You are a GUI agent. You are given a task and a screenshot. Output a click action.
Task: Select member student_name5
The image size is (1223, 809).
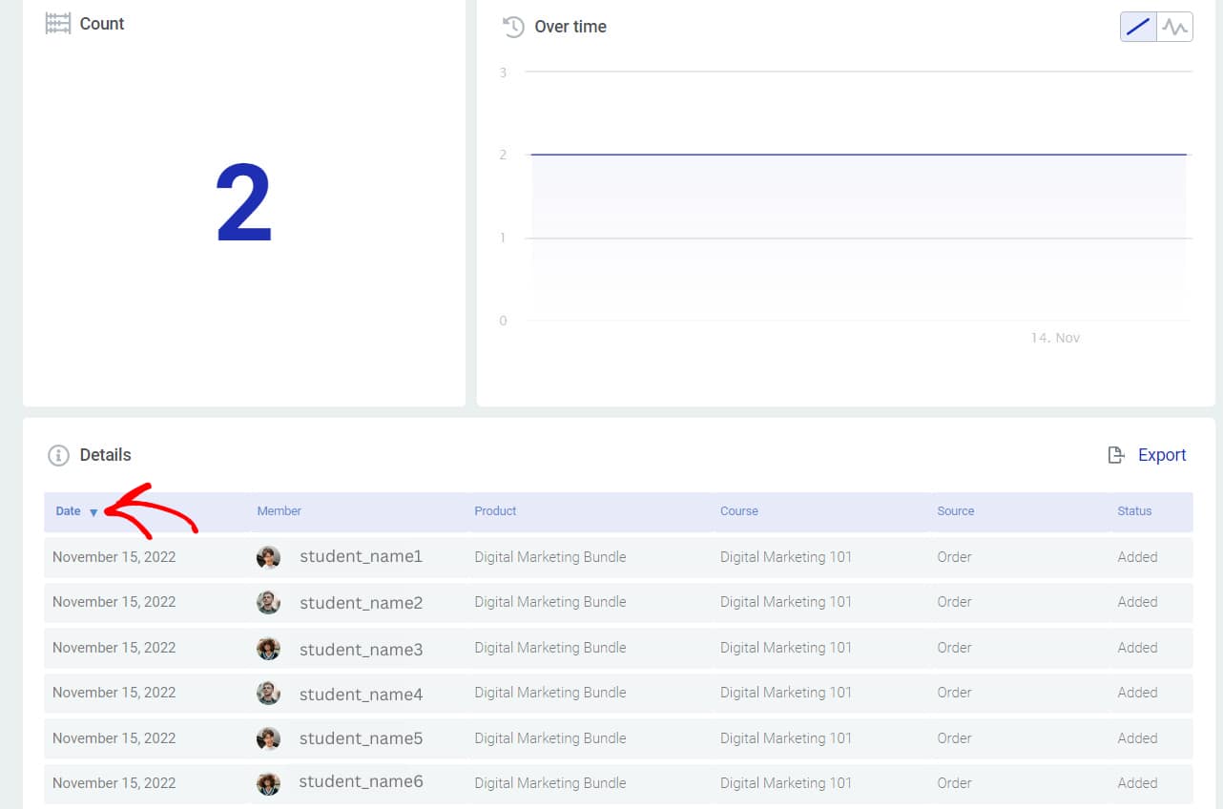click(361, 738)
